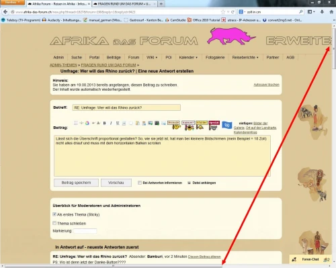
Task: Click the Vorschau button
Action: click(116, 183)
